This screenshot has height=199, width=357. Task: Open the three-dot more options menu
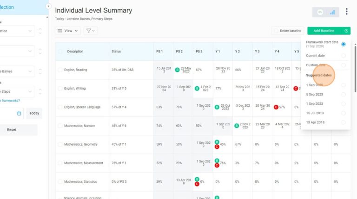click(x=346, y=12)
